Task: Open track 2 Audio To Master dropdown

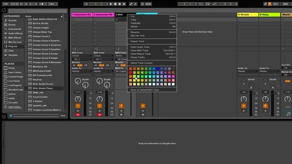Action: [104, 71]
